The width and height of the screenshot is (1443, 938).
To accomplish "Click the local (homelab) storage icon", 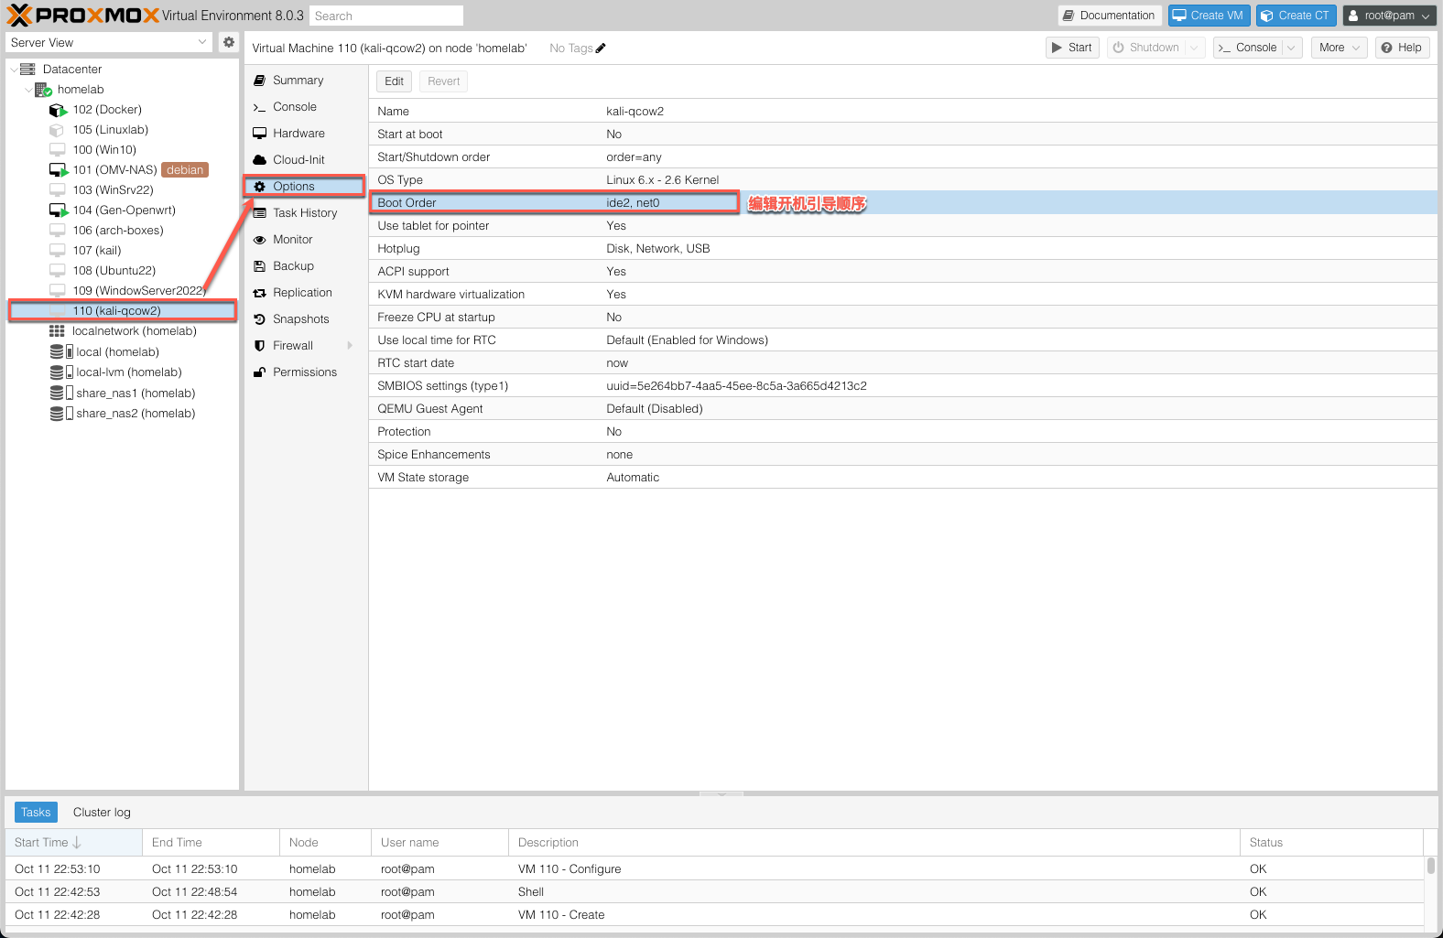I will (x=60, y=351).
